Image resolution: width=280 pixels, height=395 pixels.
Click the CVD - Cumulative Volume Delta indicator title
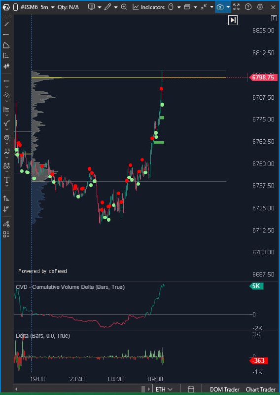click(70, 287)
